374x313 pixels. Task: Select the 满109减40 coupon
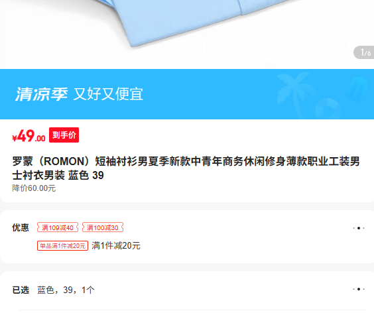point(58,227)
